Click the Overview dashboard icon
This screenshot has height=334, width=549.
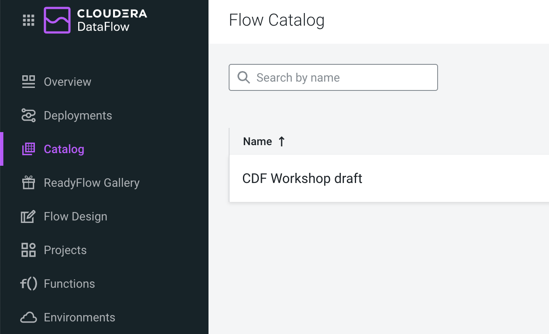click(29, 82)
